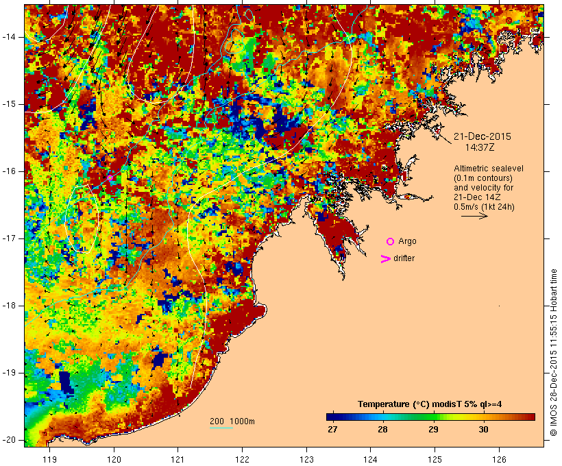Click the latitude axis label '-14'
Screen dimensions: 562x466
[x=9, y=37]
